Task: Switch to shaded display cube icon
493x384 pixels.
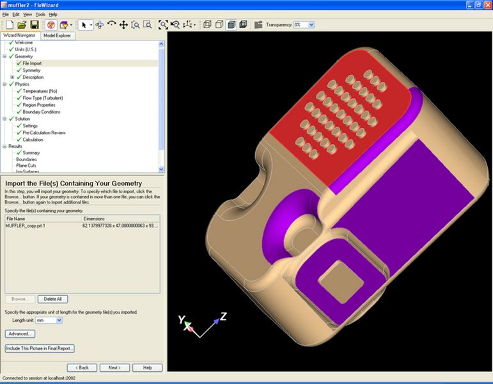Action: (x=231, y=25)
